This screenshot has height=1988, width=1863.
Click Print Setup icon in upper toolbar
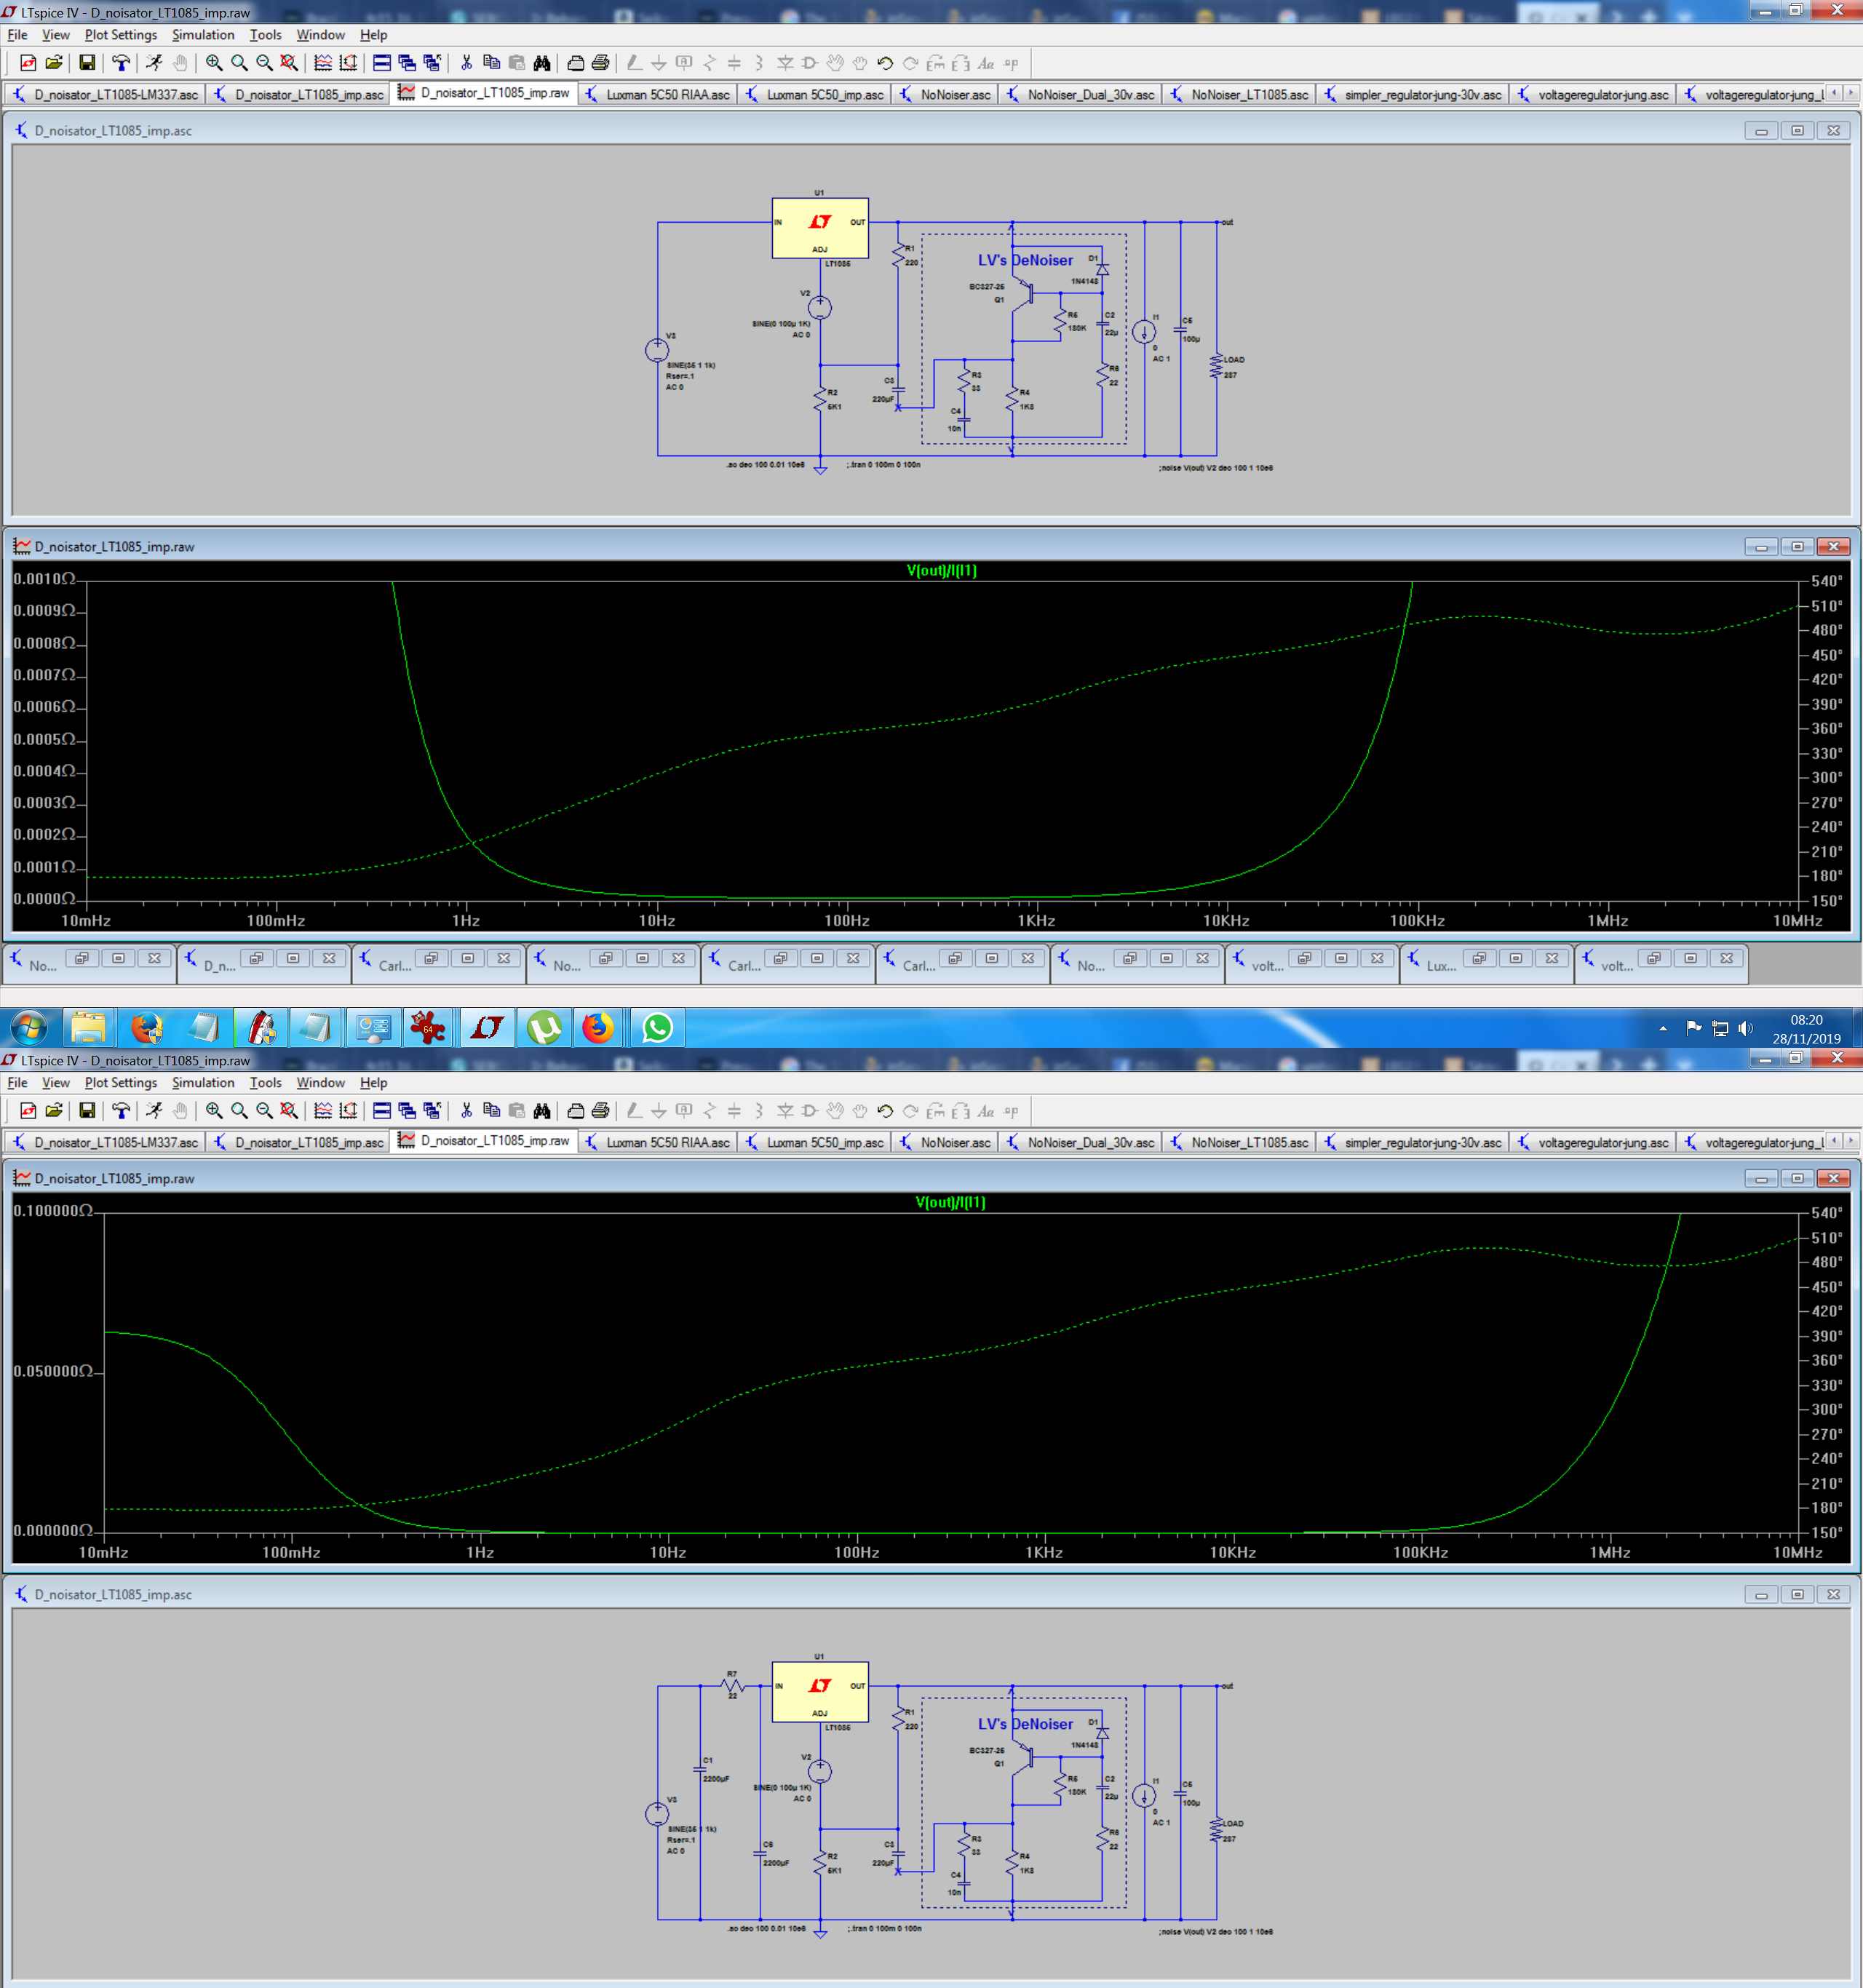tap(575, 63)
